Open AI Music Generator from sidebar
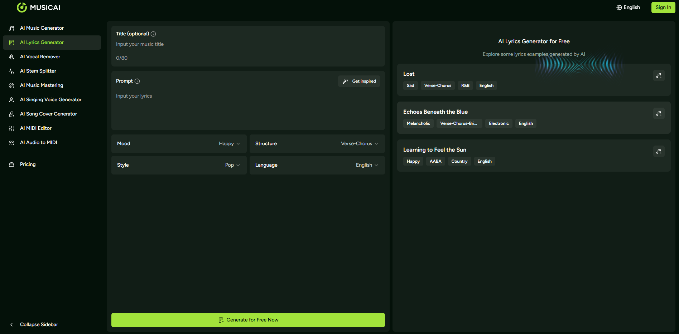 pyautogui.click(x=42, y=28)
